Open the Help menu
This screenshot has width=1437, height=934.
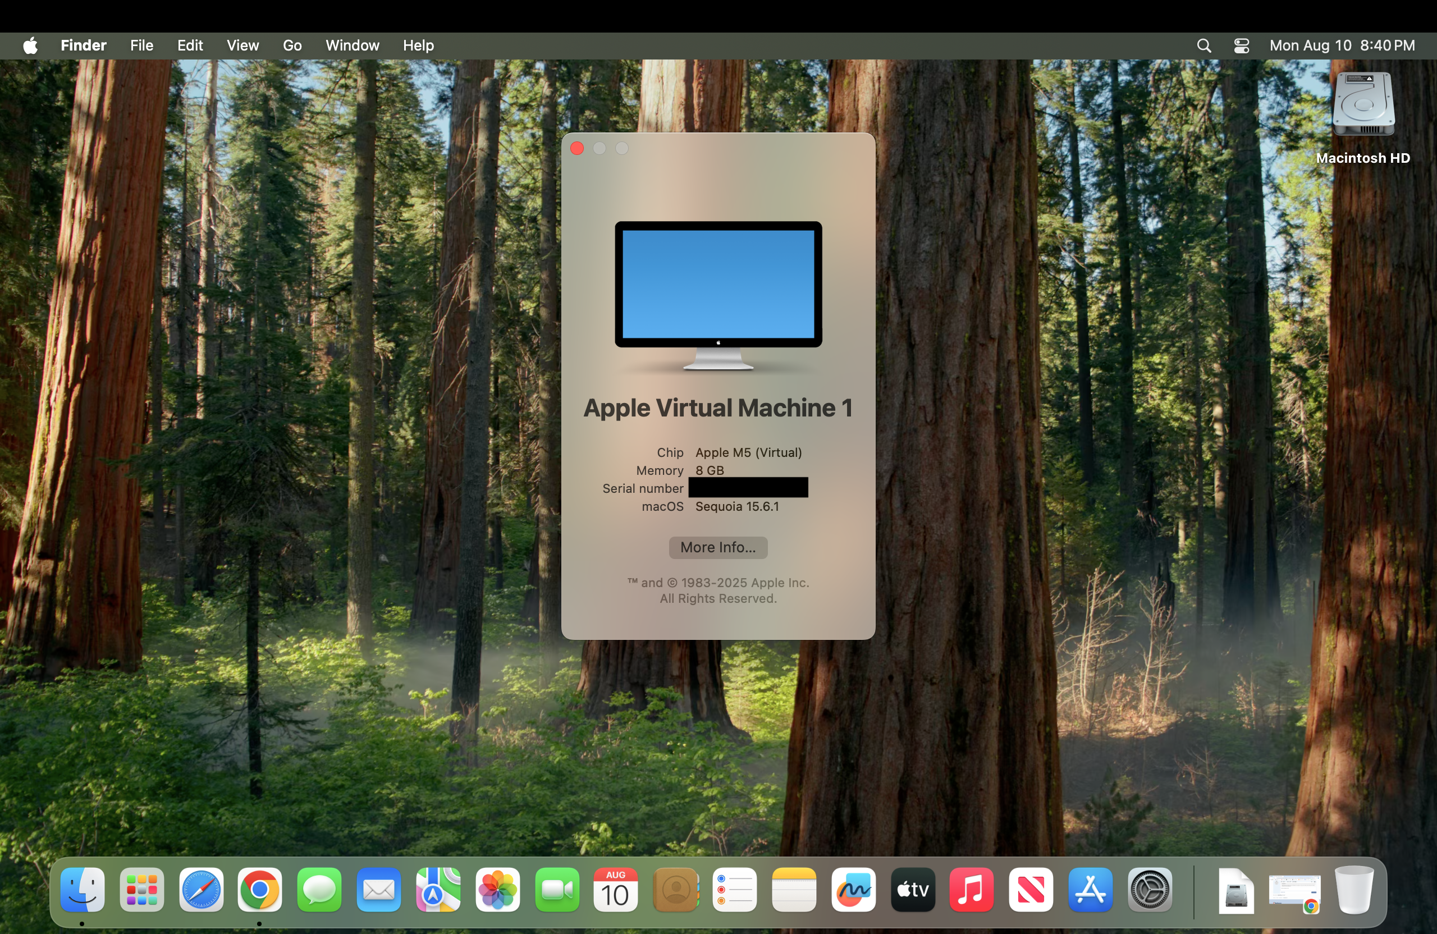[x=418, y=45]
